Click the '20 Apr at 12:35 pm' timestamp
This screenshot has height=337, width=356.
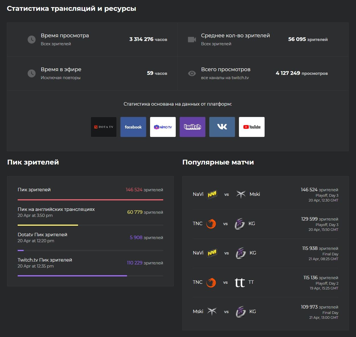tap(36, 266)
